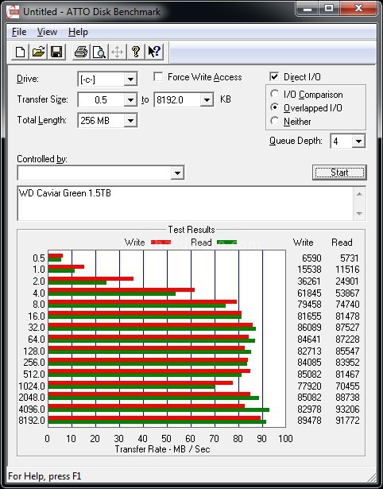
Task: Click the New document toolbar icon
Action: (x=20, y=52)
